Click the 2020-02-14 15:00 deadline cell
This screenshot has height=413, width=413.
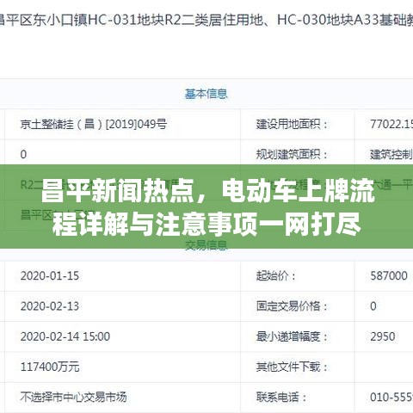pyautogui.click(x=65, y=336)
